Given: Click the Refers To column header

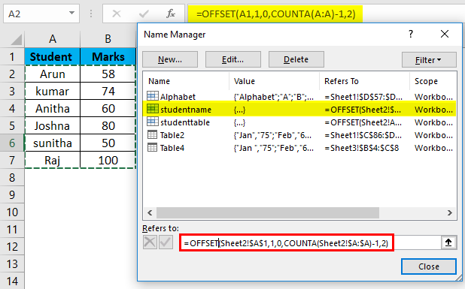Looking at the screenshot, I should coord(364,81).
